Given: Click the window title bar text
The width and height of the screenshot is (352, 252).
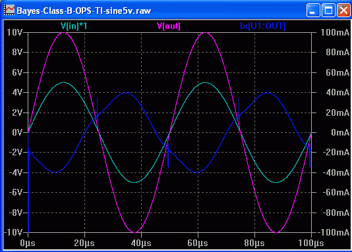Looking at the screenshot, I should coord(84,11).
